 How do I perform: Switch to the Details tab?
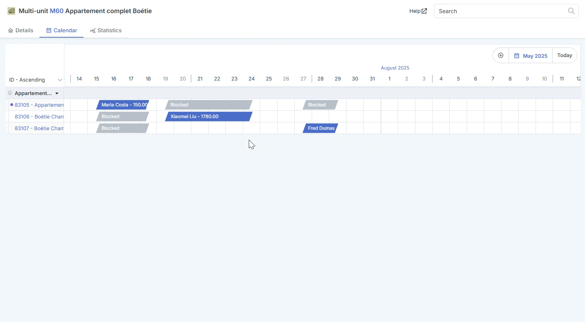click(x=21, y=30)
